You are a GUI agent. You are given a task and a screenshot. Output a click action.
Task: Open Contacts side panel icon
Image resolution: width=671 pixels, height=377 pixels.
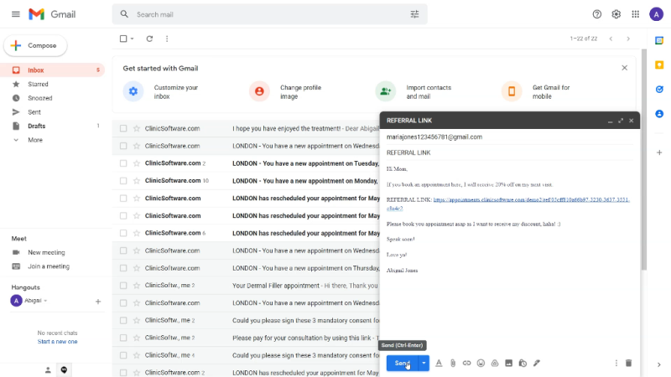coord(659,114)
